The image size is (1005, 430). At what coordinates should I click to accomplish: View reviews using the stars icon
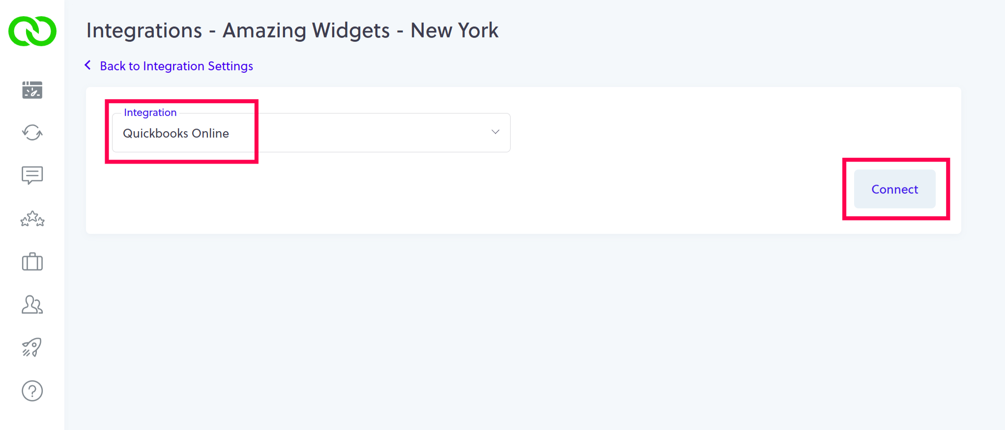coord(32,219)
